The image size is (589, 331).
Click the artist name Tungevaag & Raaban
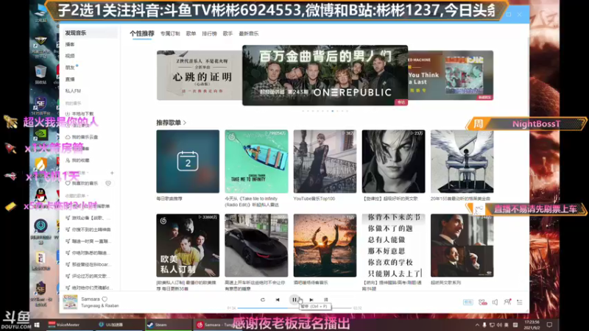[100, 305]
